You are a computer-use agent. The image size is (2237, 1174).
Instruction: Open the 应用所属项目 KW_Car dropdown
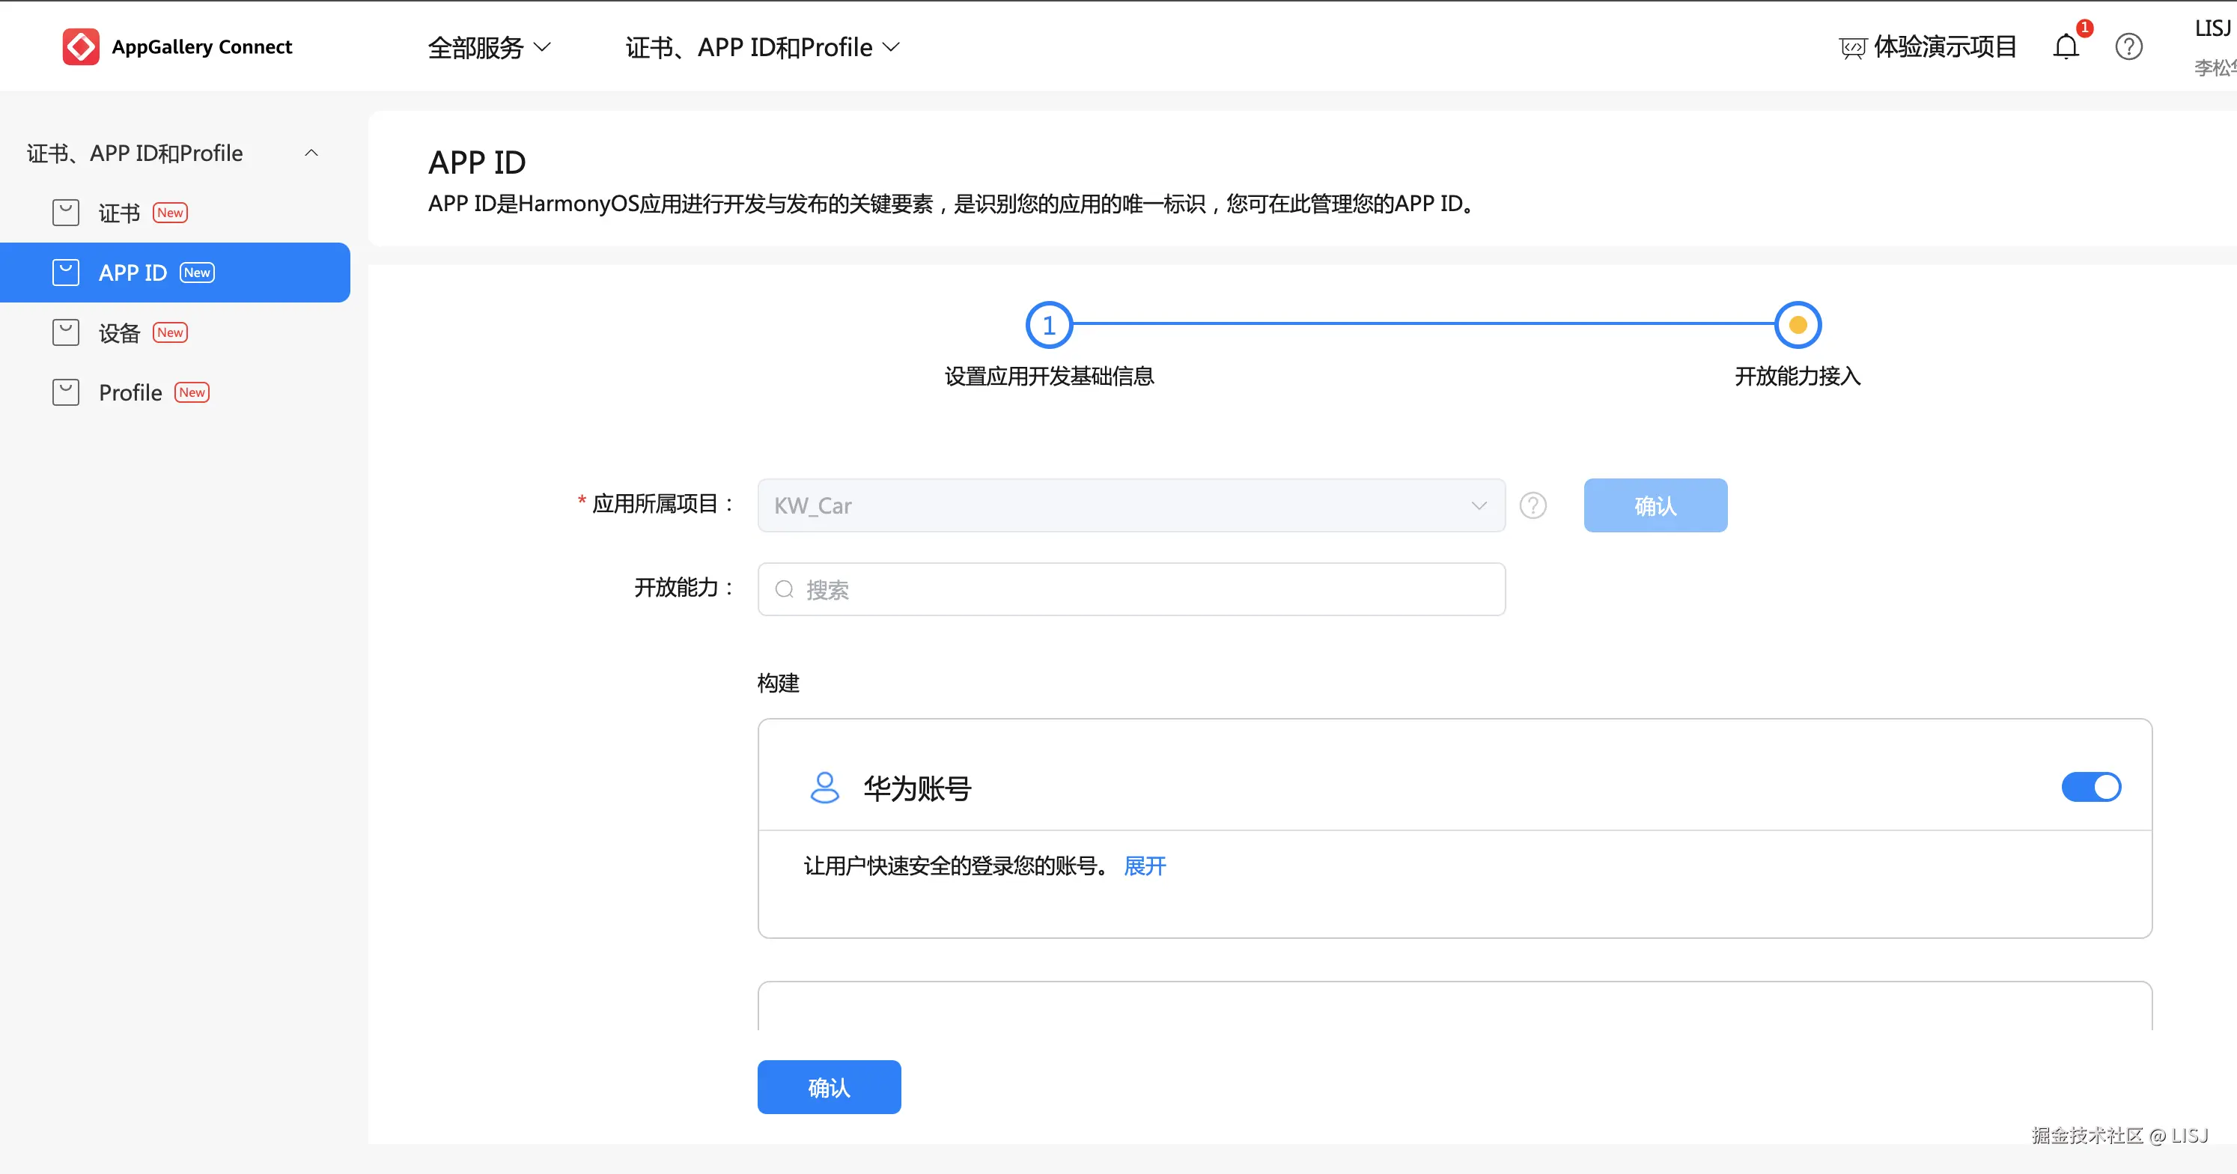(x=1130, y=505)
